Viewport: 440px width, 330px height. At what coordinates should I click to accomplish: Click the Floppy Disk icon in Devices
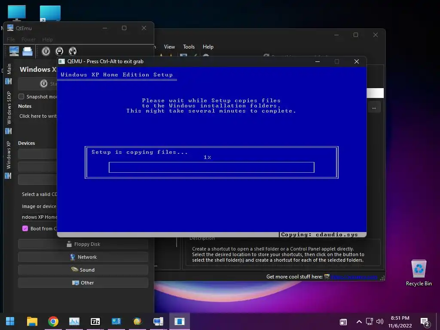[x=69, y=244]
